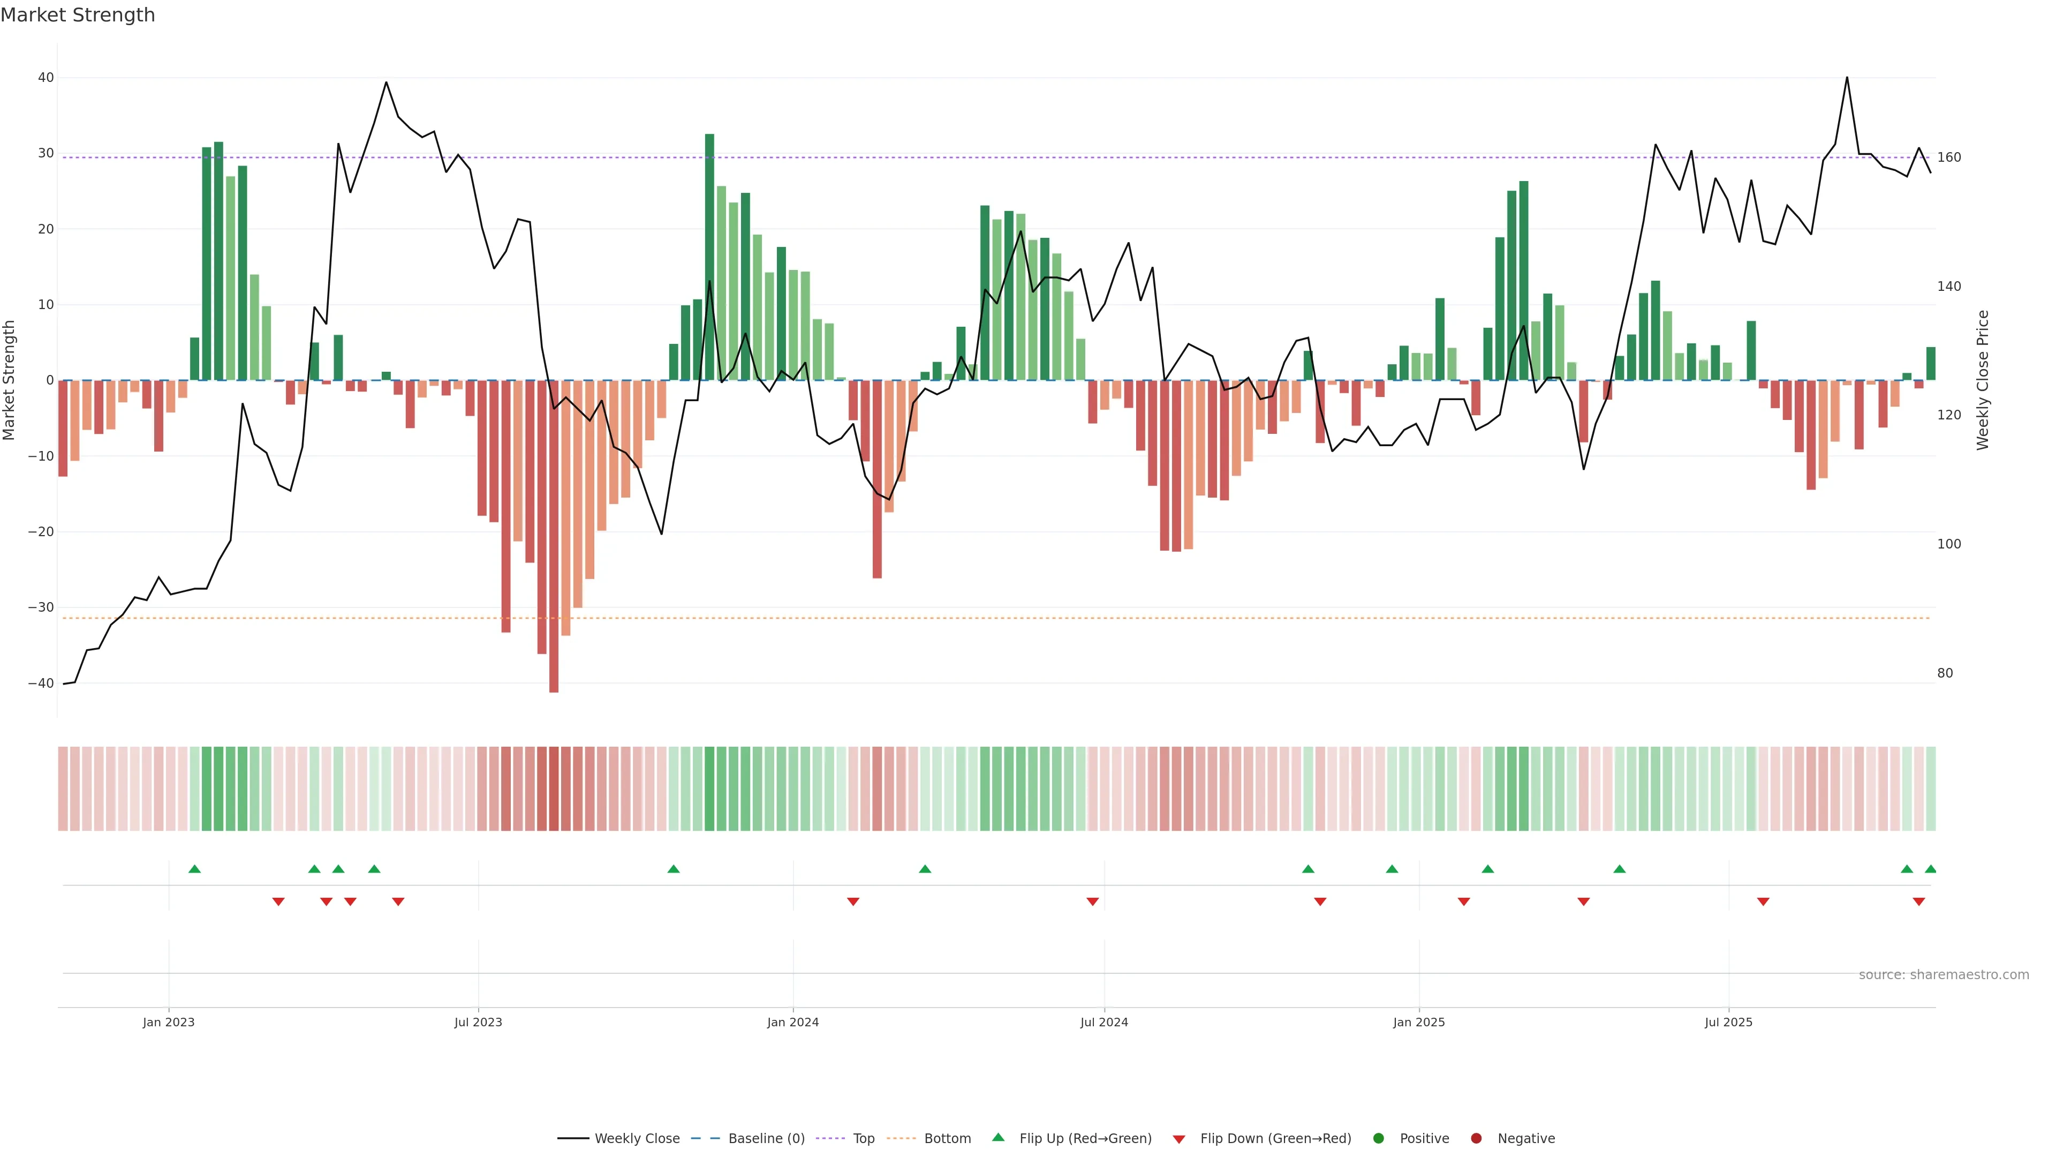Image resolution: width=2056 pixels, height=1157 pixels.
Task: Click Flip Up green triangle legend icon
Action: tap(997, 1138)
